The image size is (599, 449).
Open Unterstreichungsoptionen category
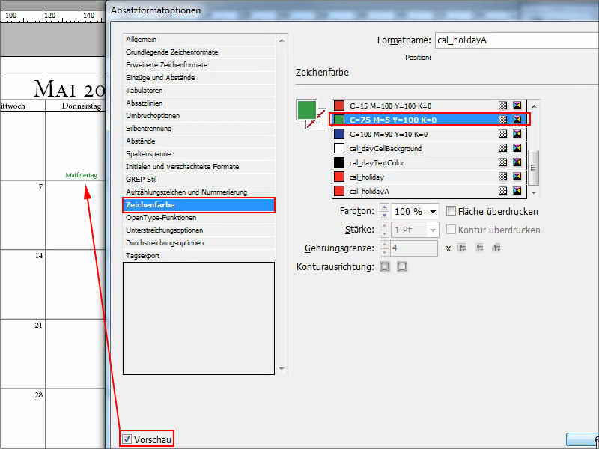tap(198, 230)
